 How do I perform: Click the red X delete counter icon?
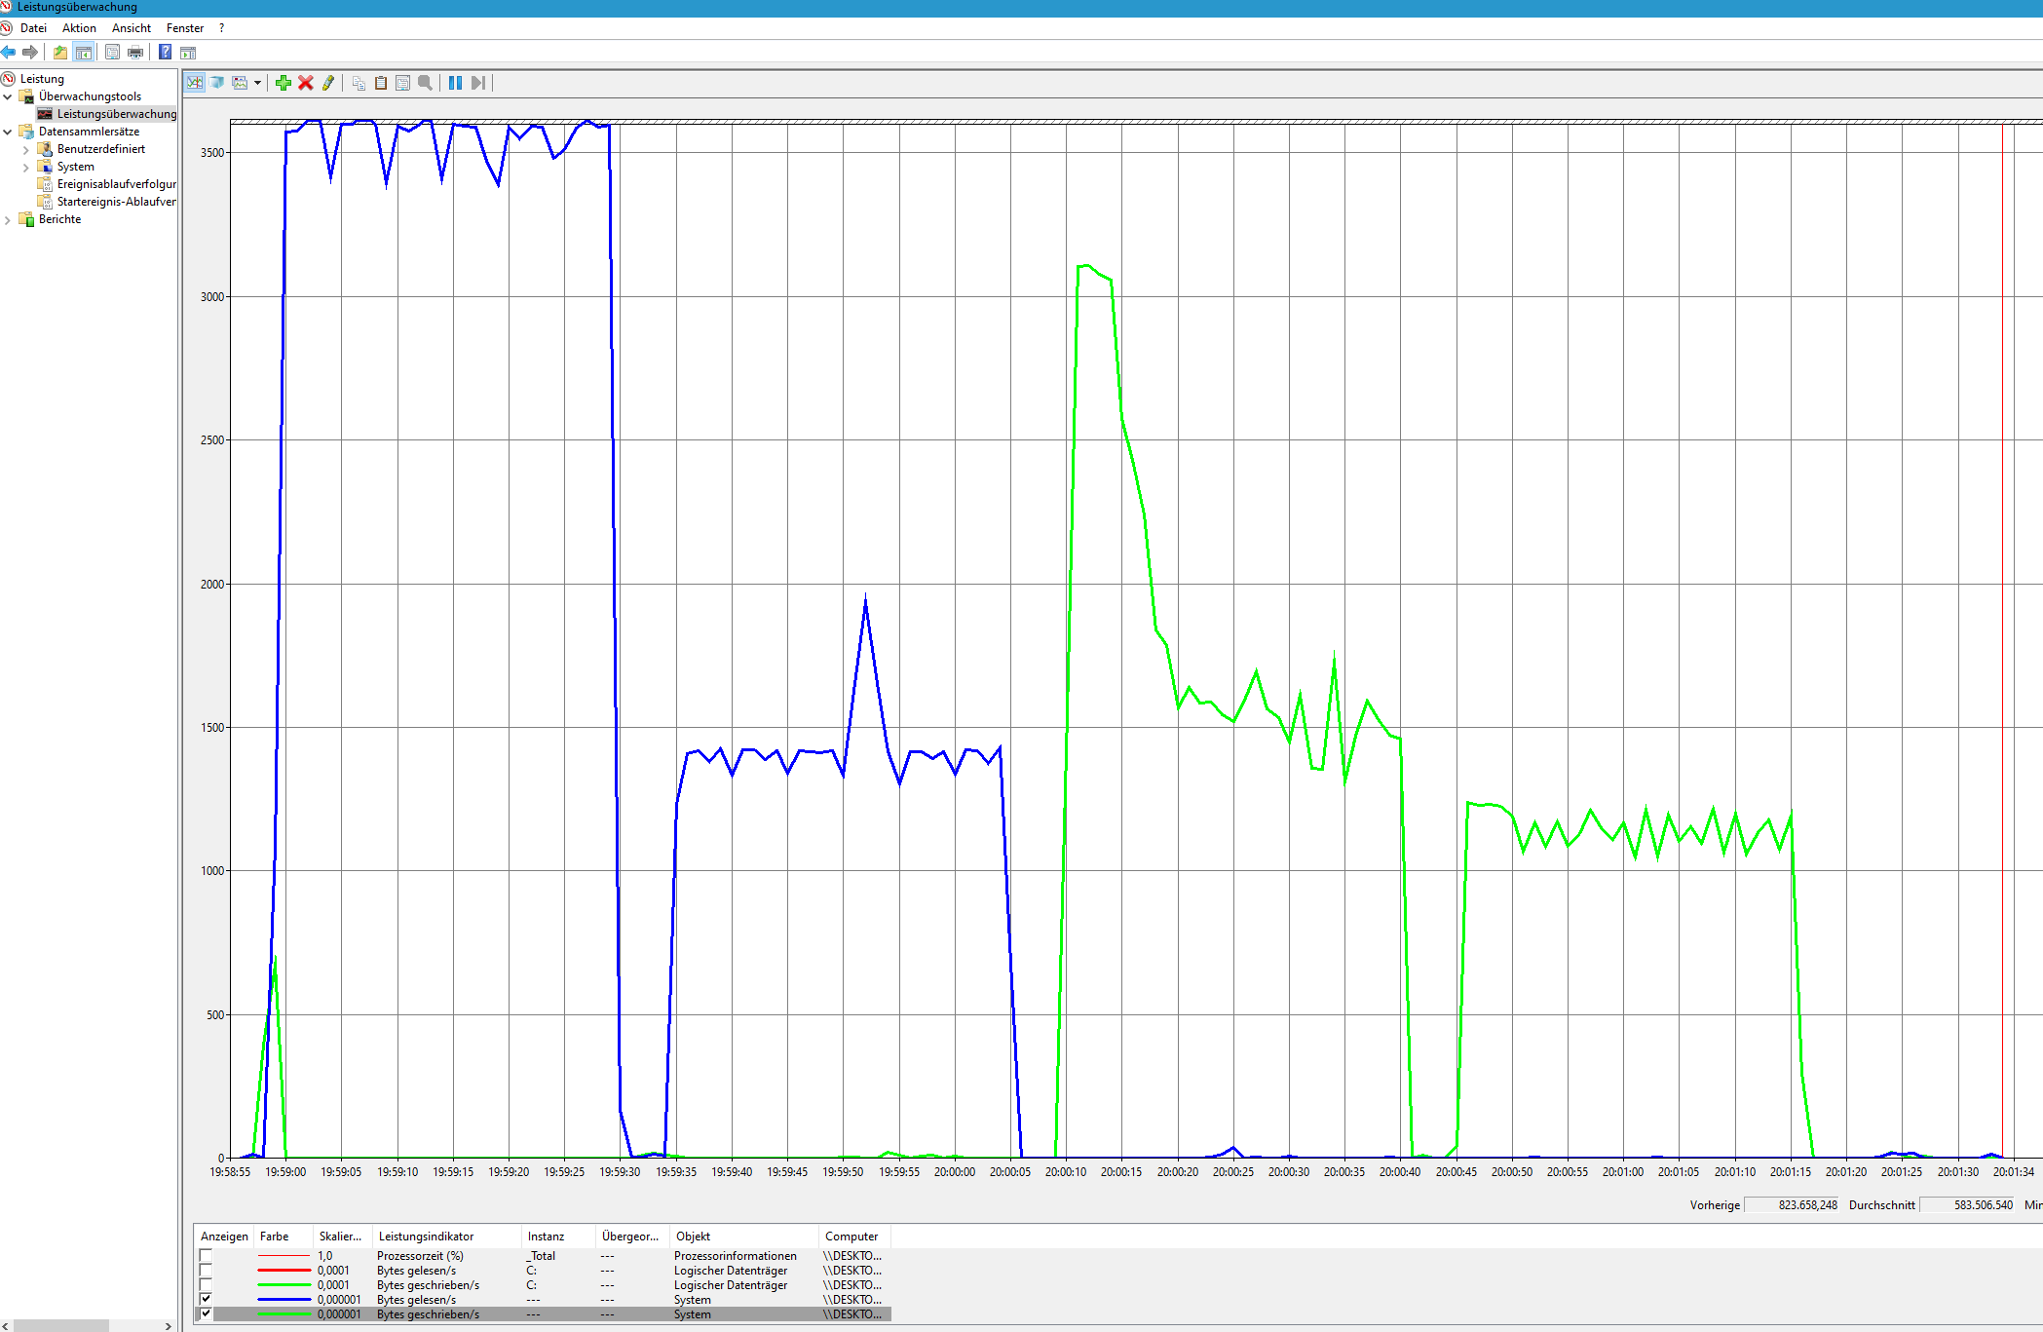[x=306, y=83]
